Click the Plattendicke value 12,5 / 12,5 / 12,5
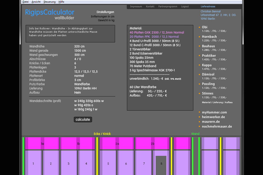Screen dimensions: 263x175 coord(86,72)
